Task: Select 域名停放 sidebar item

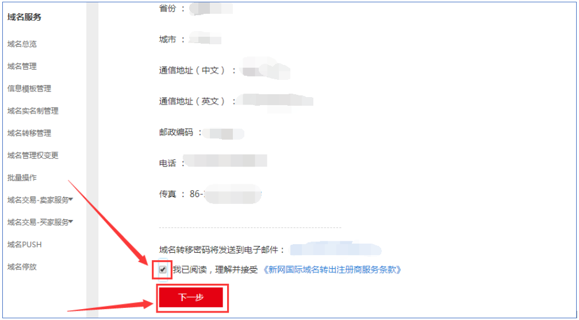Action: 22,267
